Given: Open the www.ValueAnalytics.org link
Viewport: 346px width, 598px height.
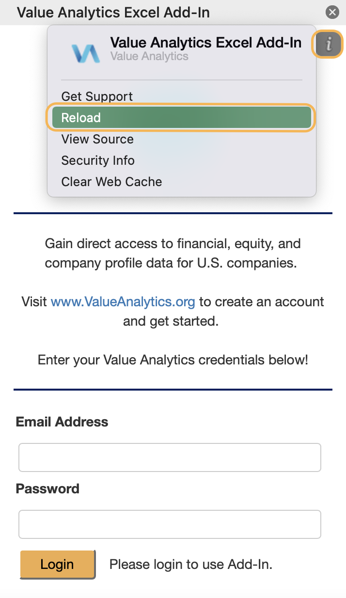Looking at the screenshot, I should 124,301.
